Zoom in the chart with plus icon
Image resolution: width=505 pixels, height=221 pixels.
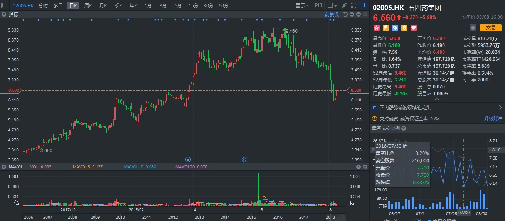[352, 14]
